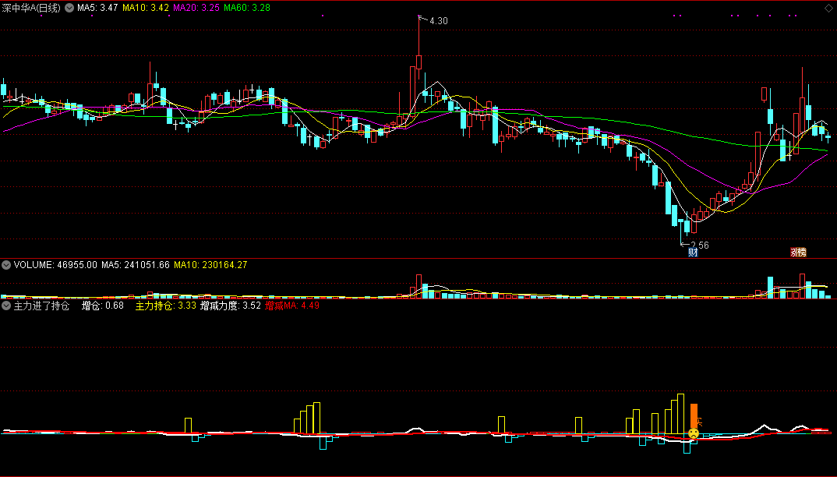Select the MA5: 3.47 price label

coord(97,8)
